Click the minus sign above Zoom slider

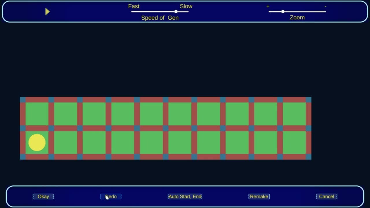click(325, 6)
